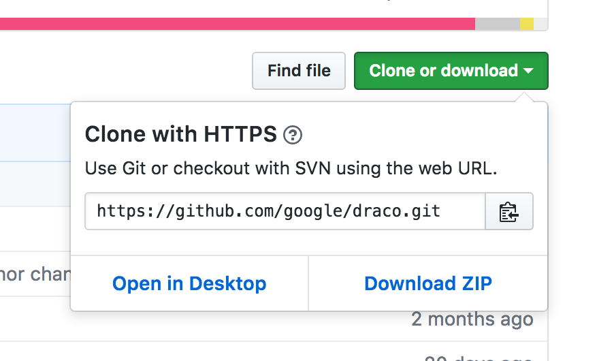Click the Open in Desktop link
The image size is (614, 361).
189,283
